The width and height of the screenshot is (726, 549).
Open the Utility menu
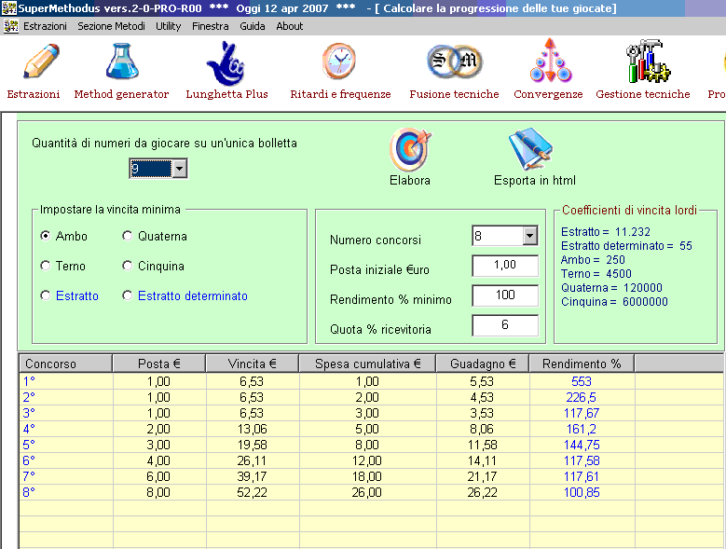tap(168, 26)
